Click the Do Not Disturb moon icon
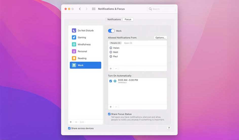Image resolution: width=239 pixels, height=140 pixels. tap(74, 31)
